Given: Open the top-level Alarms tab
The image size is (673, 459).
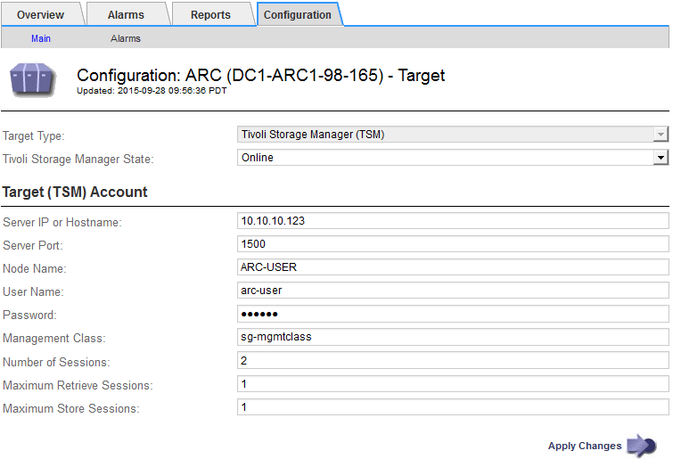Looking at the screenshot, I should coord(126,15).
